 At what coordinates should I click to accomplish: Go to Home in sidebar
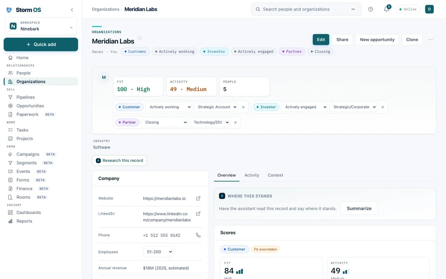coord(41,58)
